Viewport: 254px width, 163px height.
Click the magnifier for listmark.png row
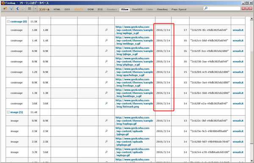coord(106,103)
